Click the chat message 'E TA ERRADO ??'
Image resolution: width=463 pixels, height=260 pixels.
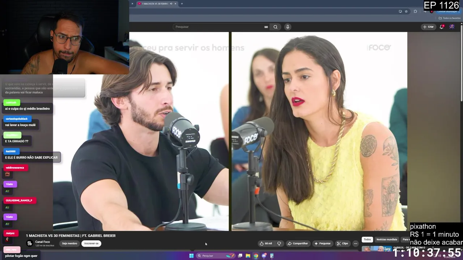pyautogui.click(x=17, y=141)
